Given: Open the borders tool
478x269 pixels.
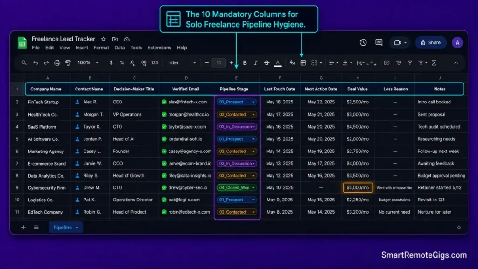Looking at the screenshot, I should click(303, 62).
